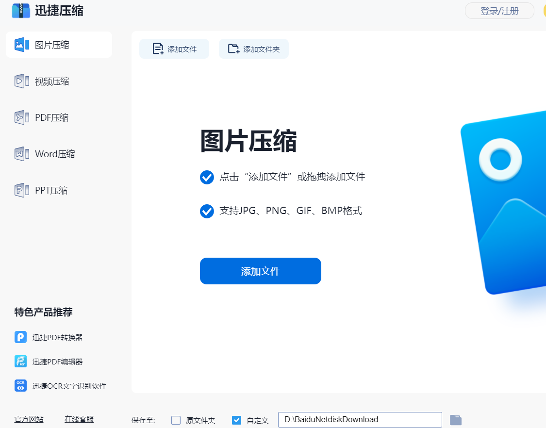546x428 pixels.
Task: Click text 点击“添加文件”或拖拽添加文件
Action: [x=292, y=177]
